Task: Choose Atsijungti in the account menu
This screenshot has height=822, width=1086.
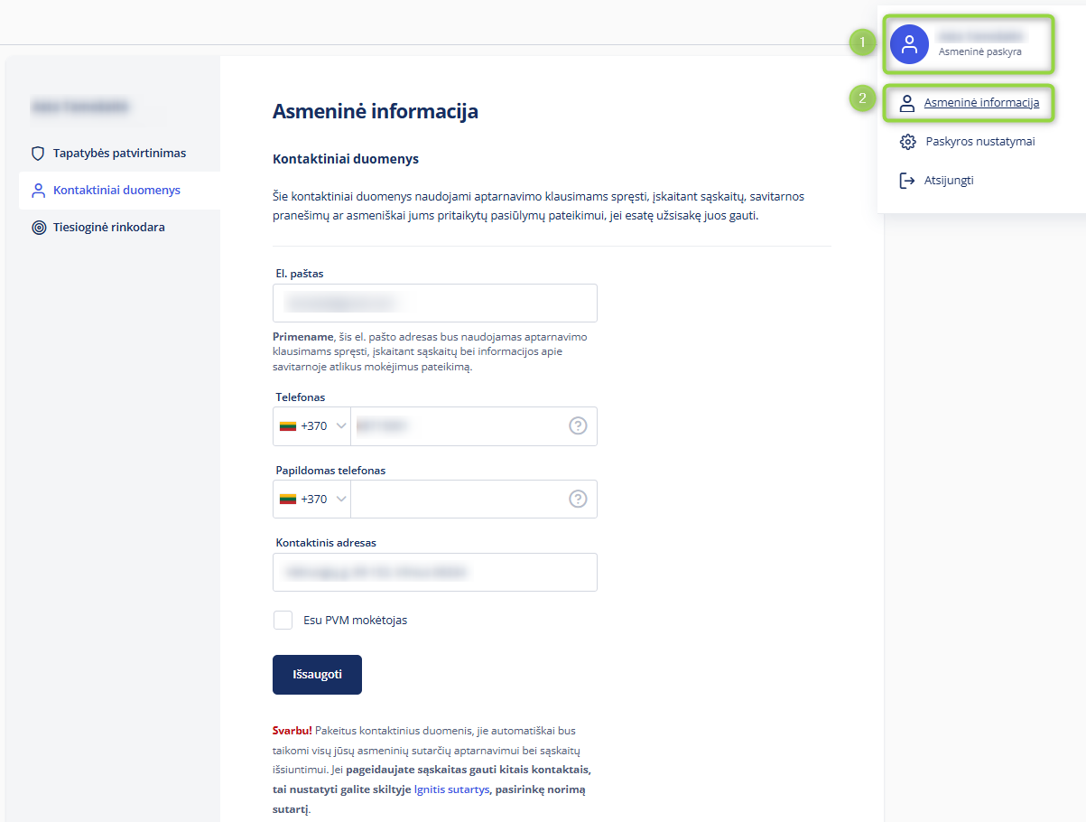Action: click(x=948, y=181)
